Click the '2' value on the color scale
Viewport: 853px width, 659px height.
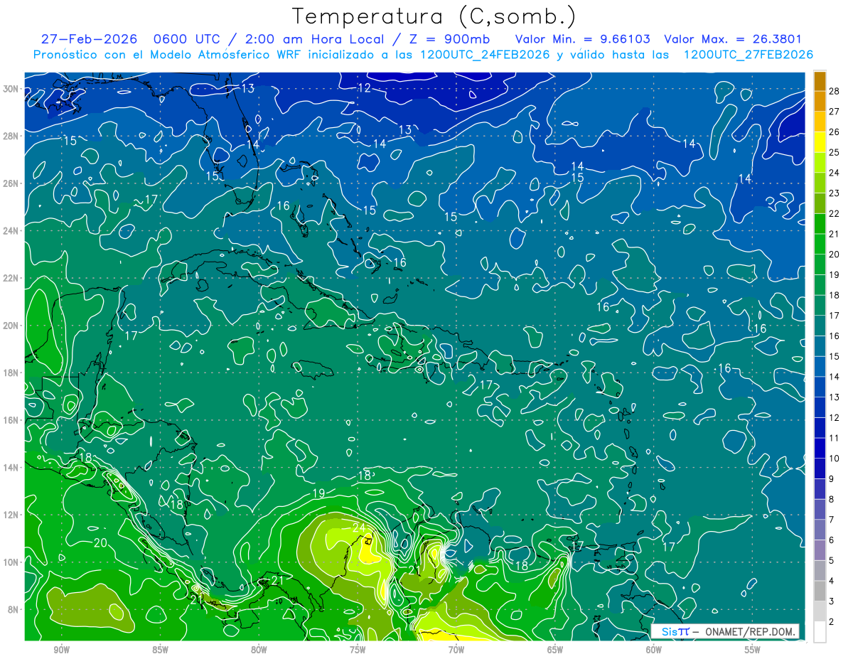tap(831, 622)
